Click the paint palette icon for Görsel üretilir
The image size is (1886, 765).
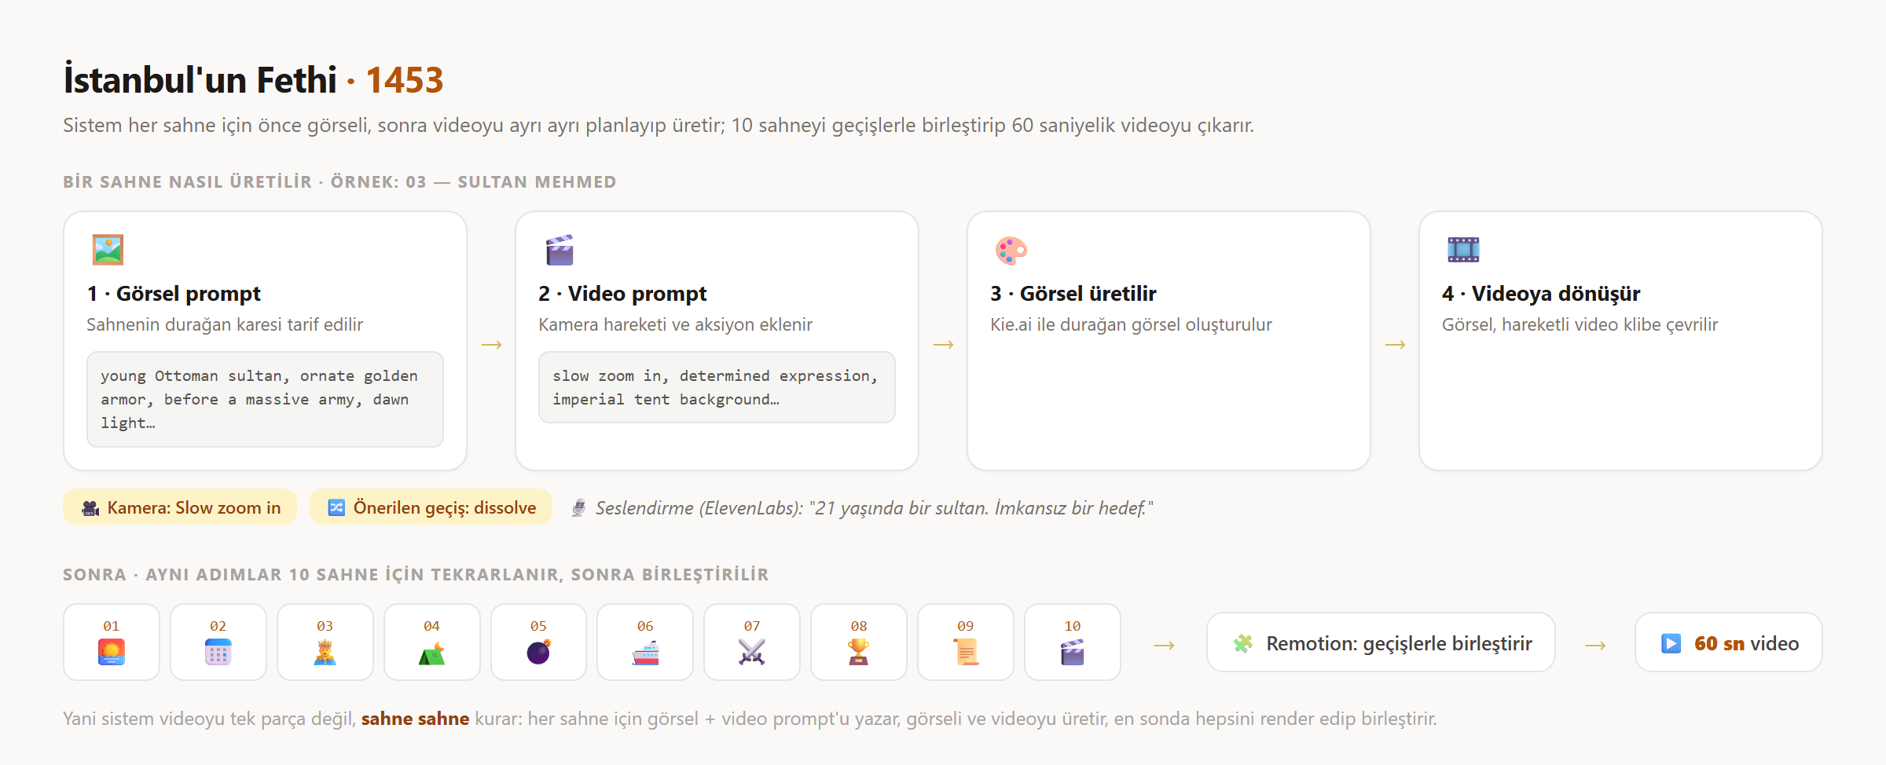tap(1011, 250)
